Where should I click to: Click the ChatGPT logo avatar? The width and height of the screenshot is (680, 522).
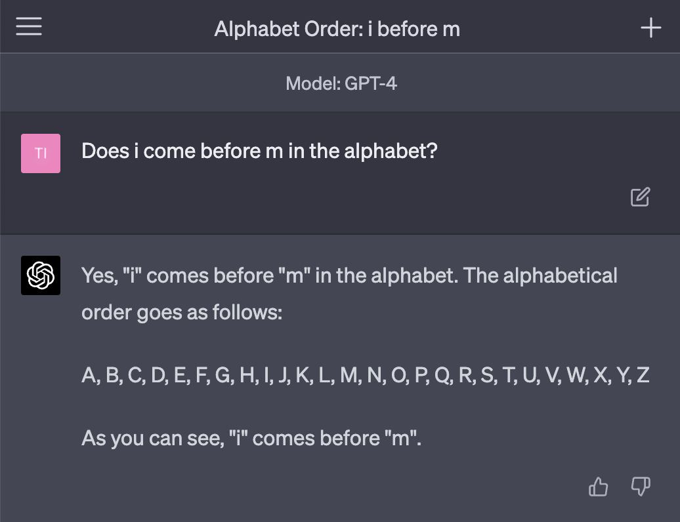click(x=41, y=275)
